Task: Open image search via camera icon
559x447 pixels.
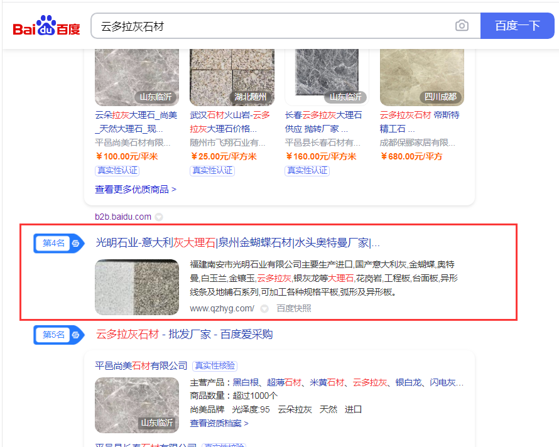Action: [462, 26]
